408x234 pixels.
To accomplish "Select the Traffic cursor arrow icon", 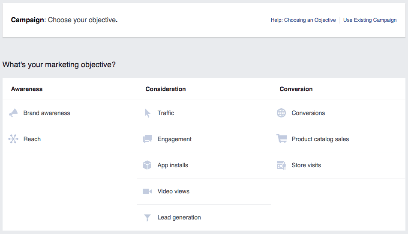I will [147, 113].
